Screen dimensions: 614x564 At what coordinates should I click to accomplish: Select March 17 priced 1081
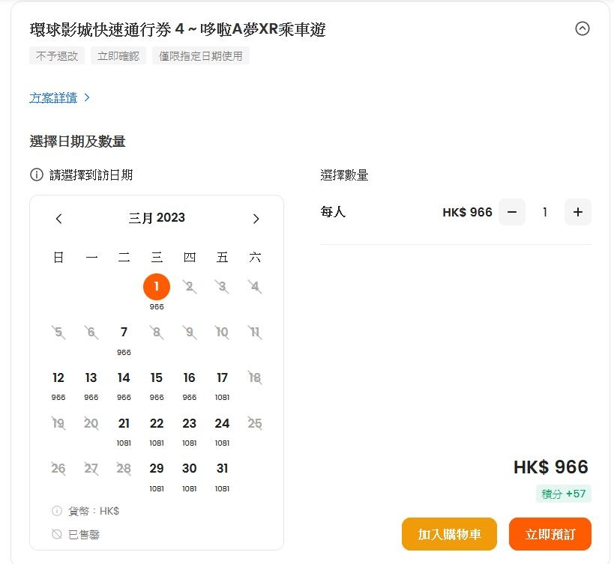coord(222,377)
